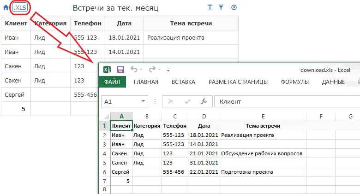This screenshot has width=360, height=194.
Task: Click the Дата column header in report
Action: point(124,23)
